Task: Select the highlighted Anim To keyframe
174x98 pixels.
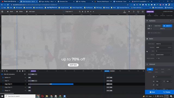Action: point(167,26)
